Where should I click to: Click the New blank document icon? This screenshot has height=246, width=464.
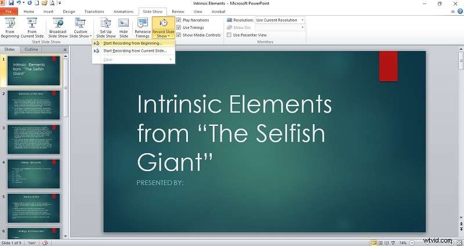pos(37,3)
